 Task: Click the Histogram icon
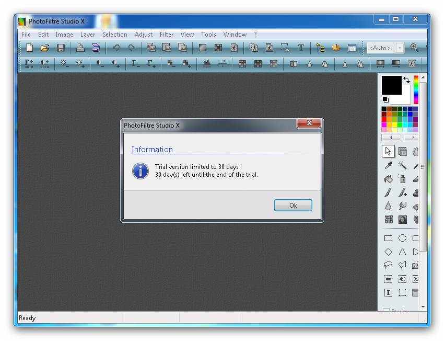[207, 64]
